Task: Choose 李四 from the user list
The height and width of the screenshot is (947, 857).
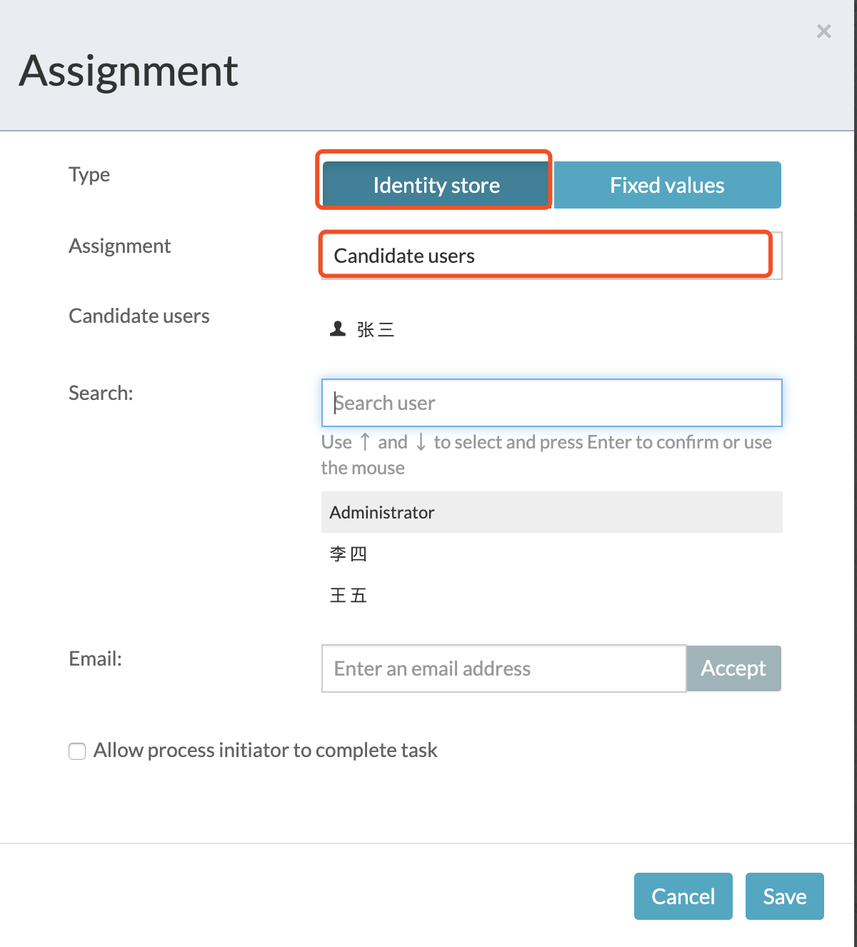Action: click(349, 553)
